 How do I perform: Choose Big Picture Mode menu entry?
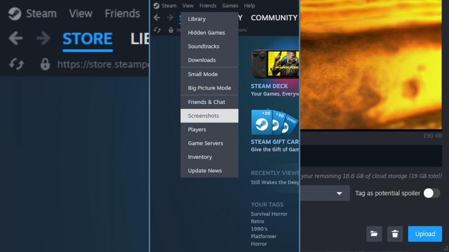point(210,88)
